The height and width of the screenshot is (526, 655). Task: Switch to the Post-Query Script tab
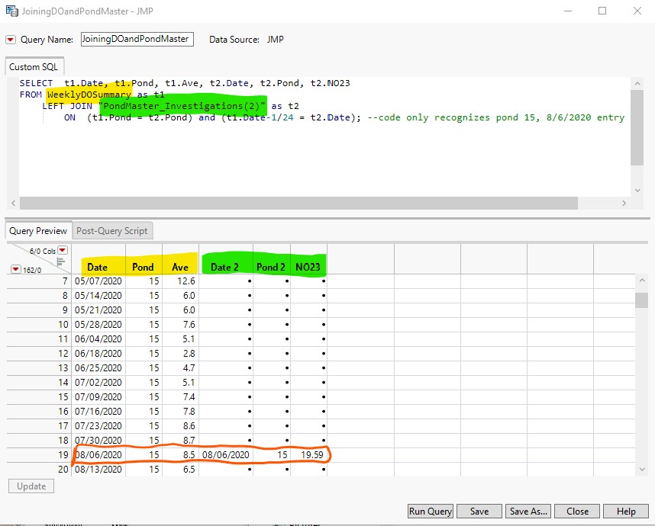click(x=112, y=230)
